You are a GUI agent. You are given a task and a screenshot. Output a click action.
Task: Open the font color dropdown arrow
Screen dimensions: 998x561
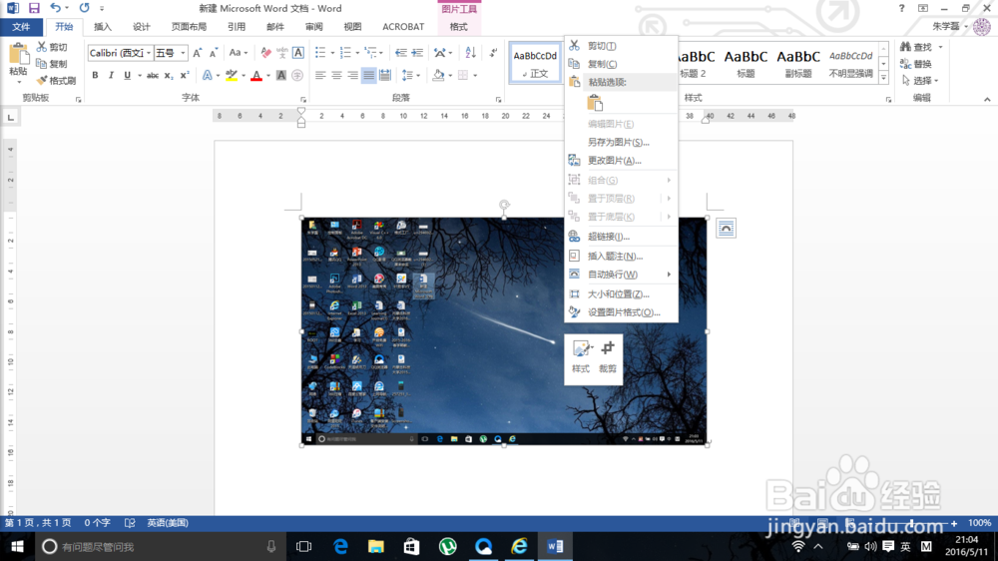(x=268, y=75)
